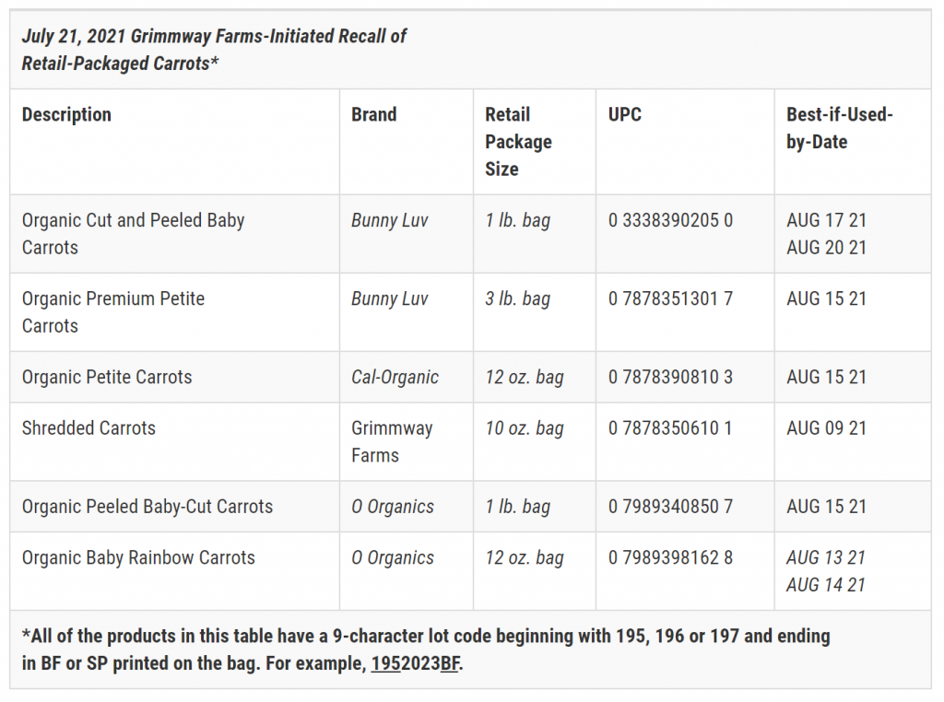Click the recall table title text

click(x=214, y=50)
